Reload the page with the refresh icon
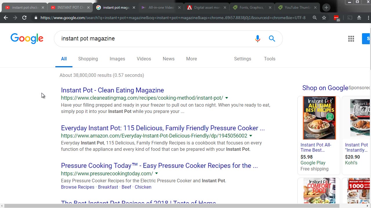371x208 pixels. coord(24,18)
